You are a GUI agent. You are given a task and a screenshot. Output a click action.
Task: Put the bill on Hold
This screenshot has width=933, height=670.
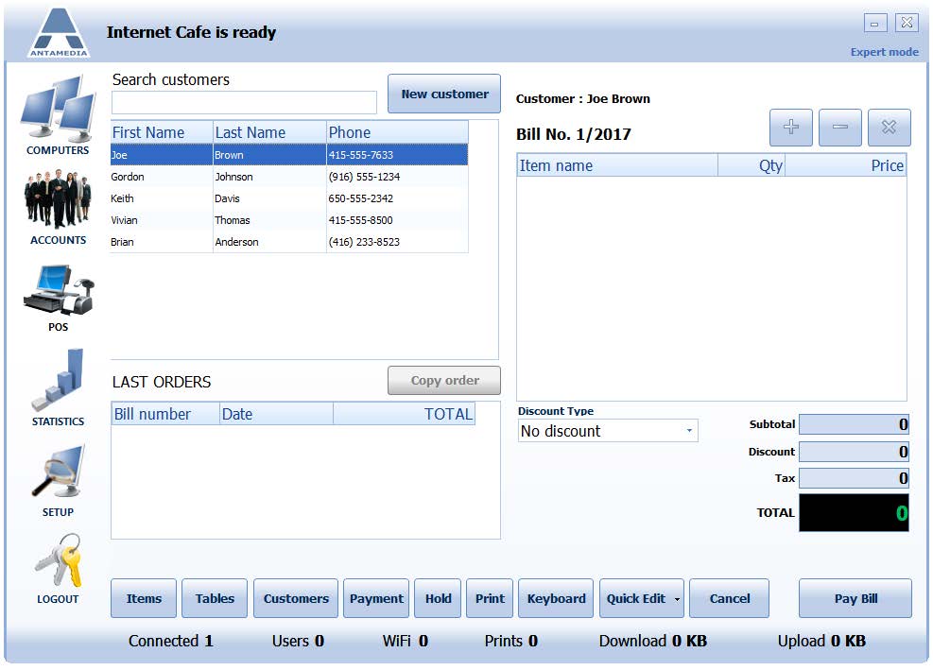pyautogui.click(x=438, y=598)
